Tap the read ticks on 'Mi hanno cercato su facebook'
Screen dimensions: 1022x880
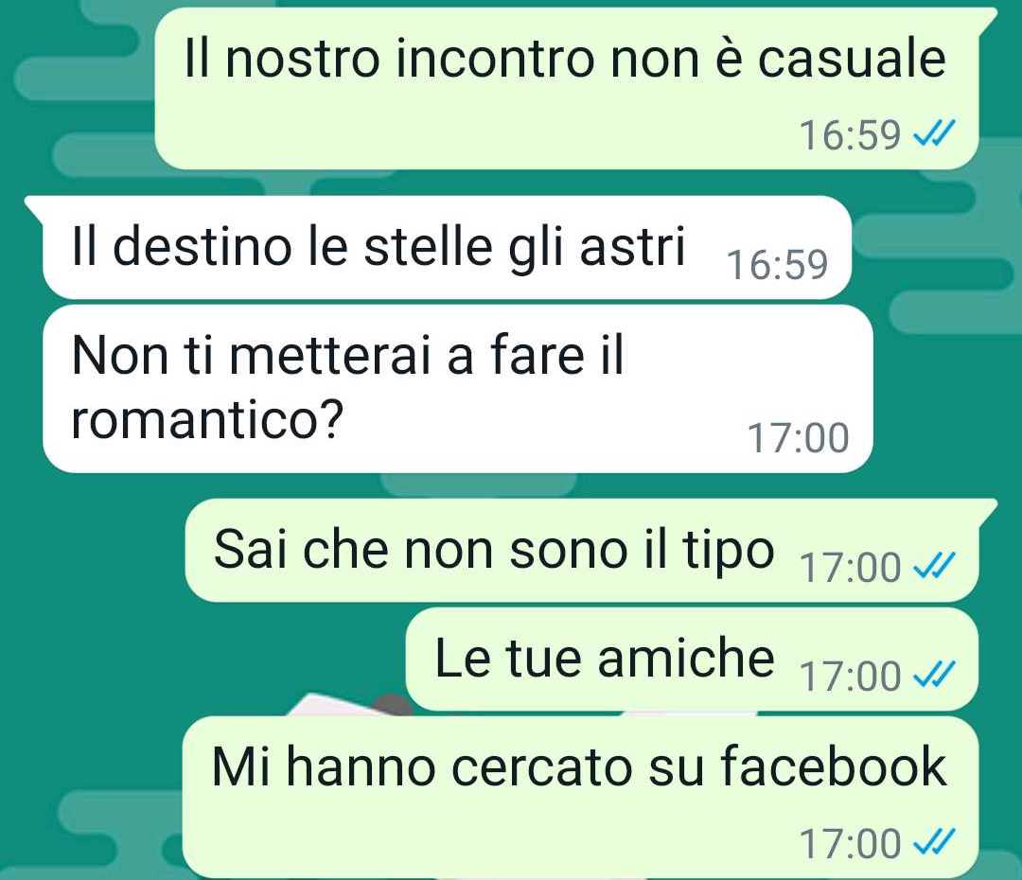point(935,841)
